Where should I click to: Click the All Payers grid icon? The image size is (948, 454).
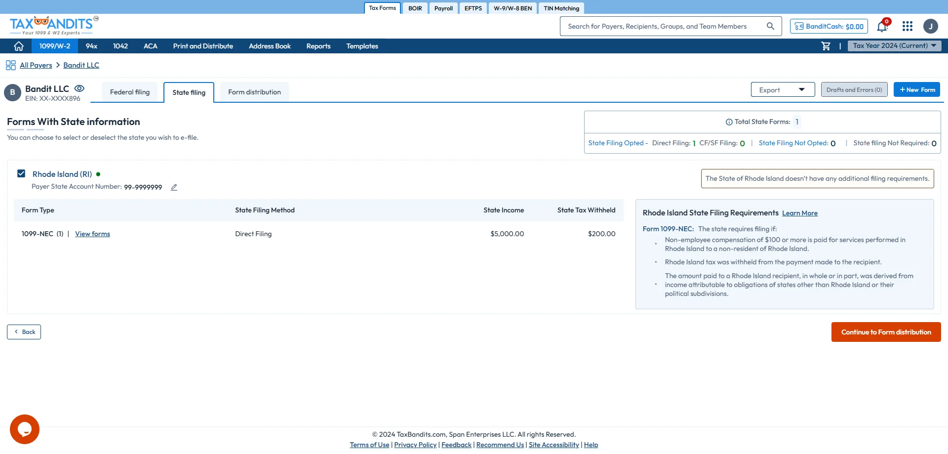coord(11,65)
